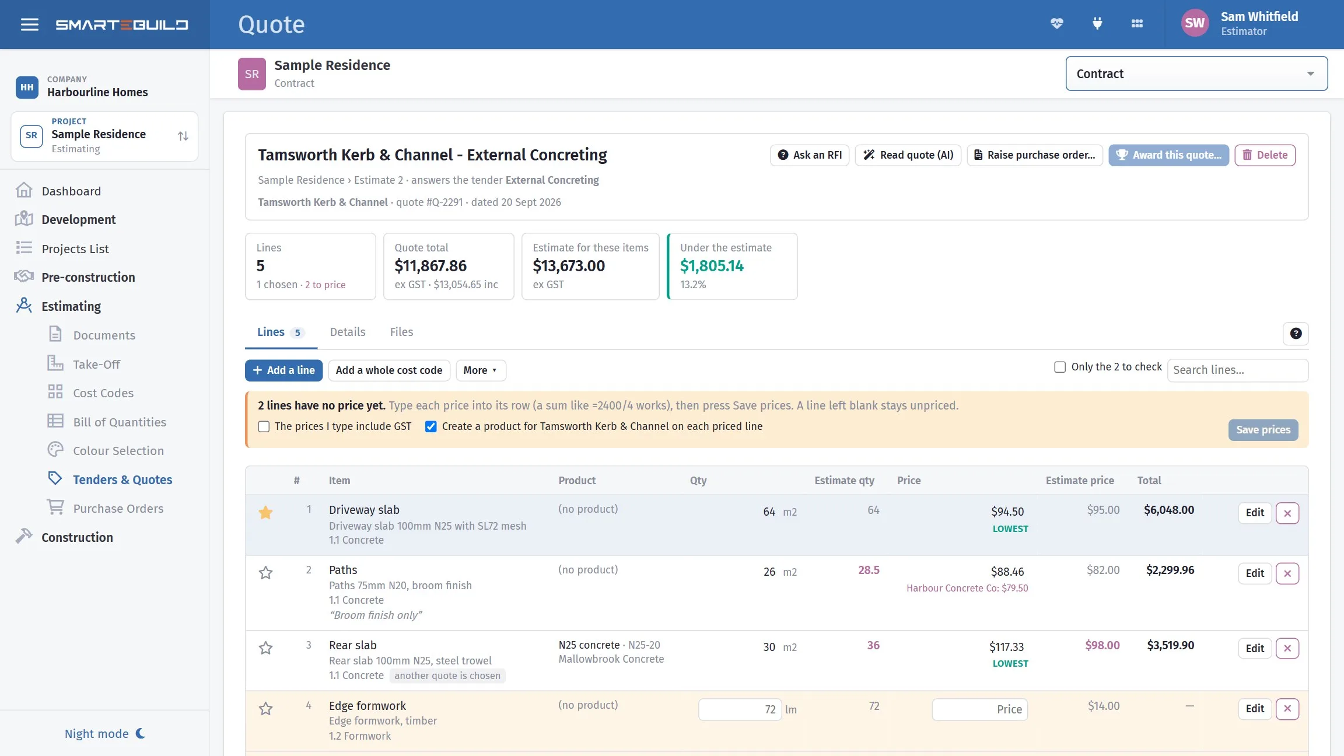Uncheck create a product for Tamsworth checkbox

[x=430, y=426]
